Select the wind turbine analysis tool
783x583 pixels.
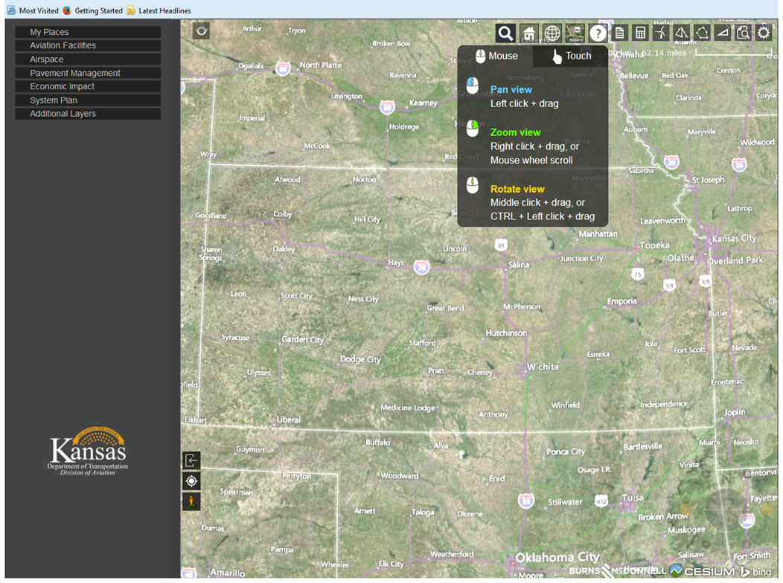click(x=662, y=33)
